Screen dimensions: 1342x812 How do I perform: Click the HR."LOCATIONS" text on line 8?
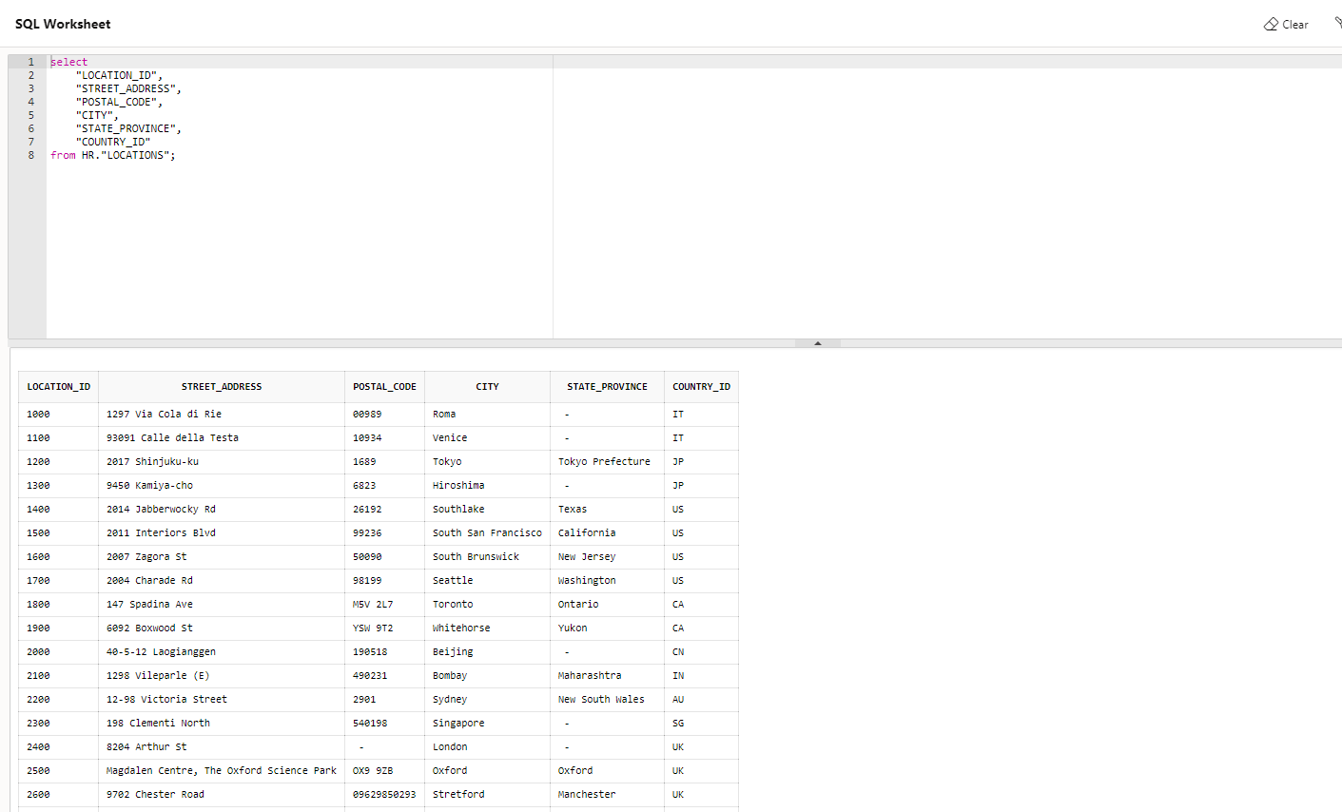(x=128, y=155)
